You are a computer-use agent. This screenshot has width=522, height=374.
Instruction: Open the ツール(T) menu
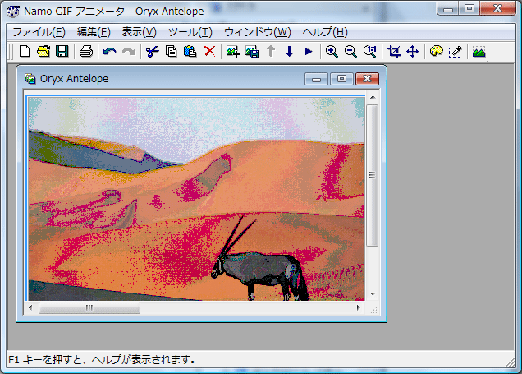[x=190, y=32]
